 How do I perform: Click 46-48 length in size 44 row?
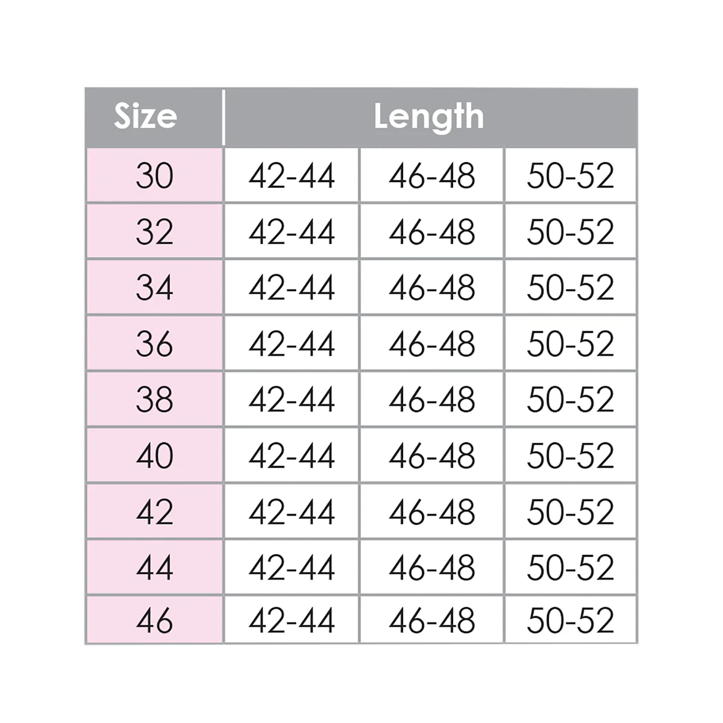pos(432,568)
